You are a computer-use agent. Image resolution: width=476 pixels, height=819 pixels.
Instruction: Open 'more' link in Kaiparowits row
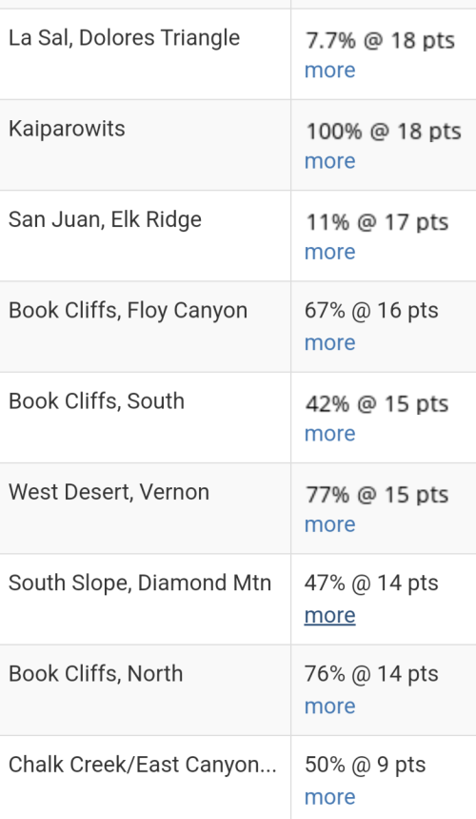(329, 161)
